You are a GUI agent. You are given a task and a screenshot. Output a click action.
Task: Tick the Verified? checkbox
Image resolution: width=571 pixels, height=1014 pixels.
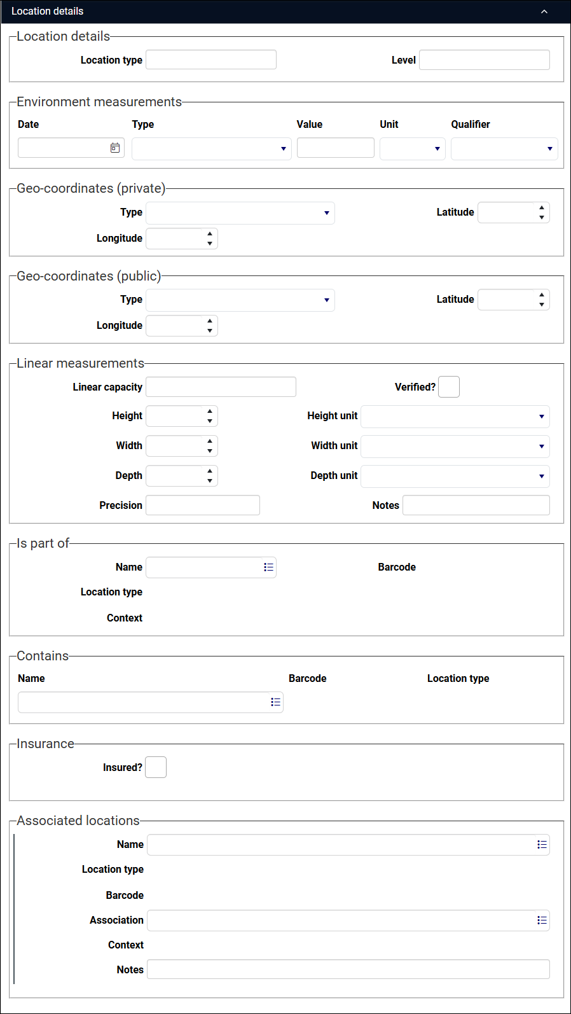tap(449, 387)
